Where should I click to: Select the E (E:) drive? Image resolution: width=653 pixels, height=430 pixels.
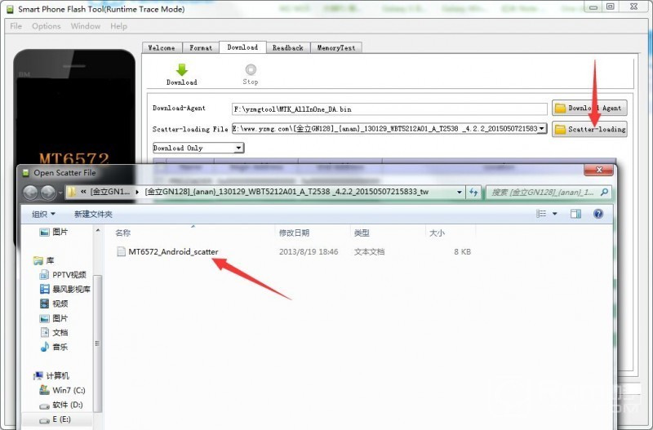tap(56, 419)
